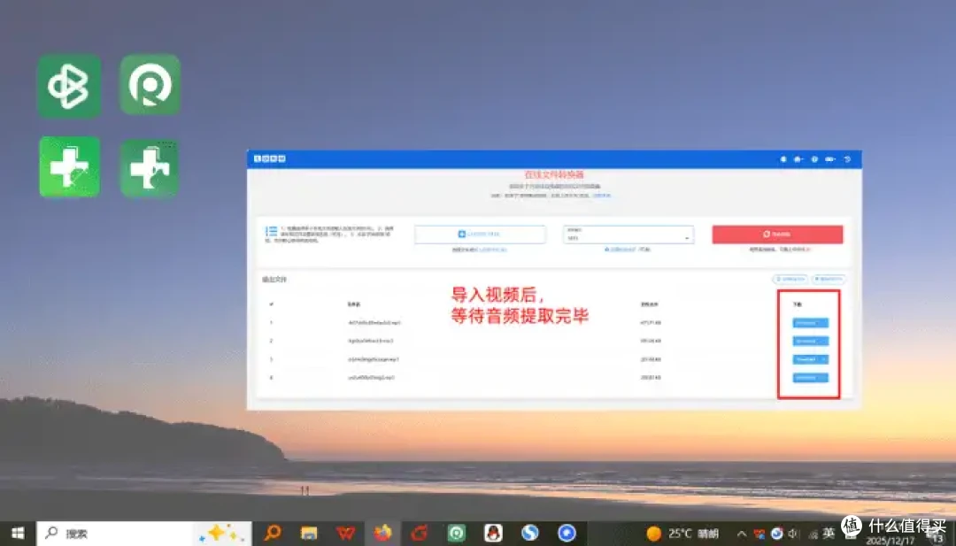
Task: Open the Windows Start menu
Action: [x=18, y=534]
